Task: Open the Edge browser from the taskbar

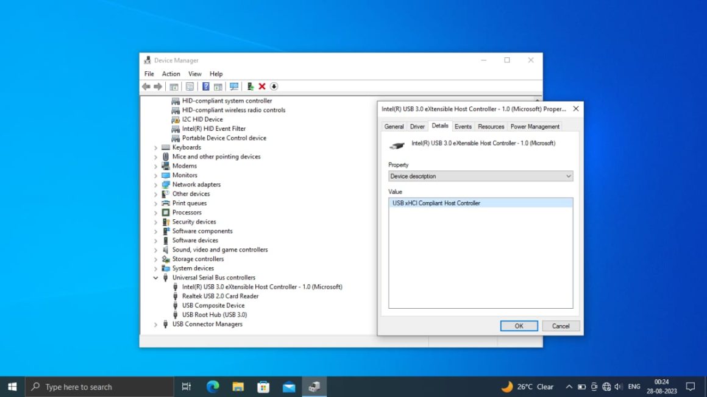Action: pyautogui.click(x=213, y=387)
